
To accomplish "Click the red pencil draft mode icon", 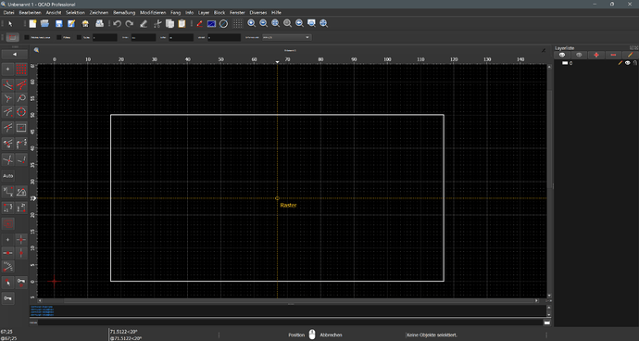I will 200,24.
